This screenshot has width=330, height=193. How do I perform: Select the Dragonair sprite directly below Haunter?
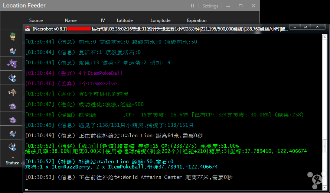click(12, 78)
